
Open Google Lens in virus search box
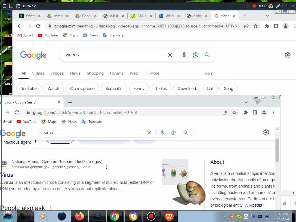(173, 133)
